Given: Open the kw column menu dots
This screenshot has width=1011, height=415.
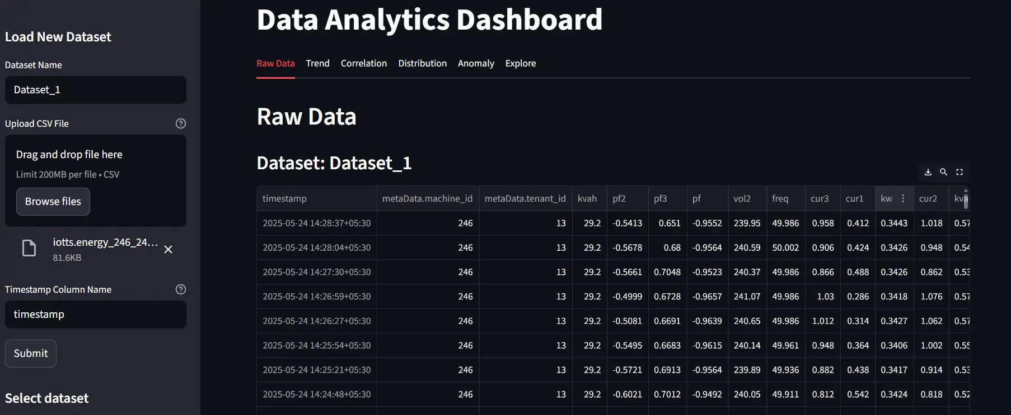Looking at the screenshot, I should (903, 198).
